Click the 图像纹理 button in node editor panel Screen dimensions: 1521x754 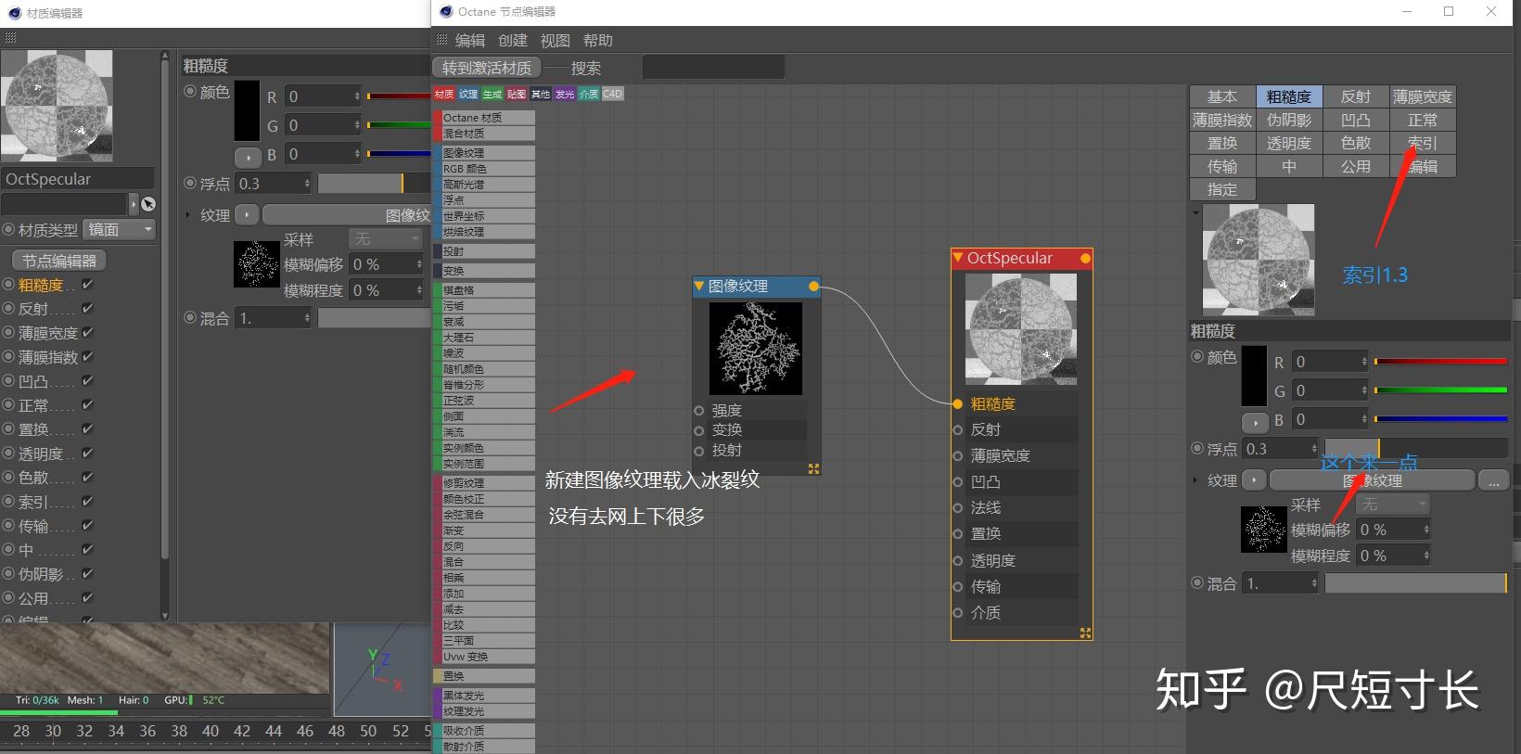click(1372, 480)
